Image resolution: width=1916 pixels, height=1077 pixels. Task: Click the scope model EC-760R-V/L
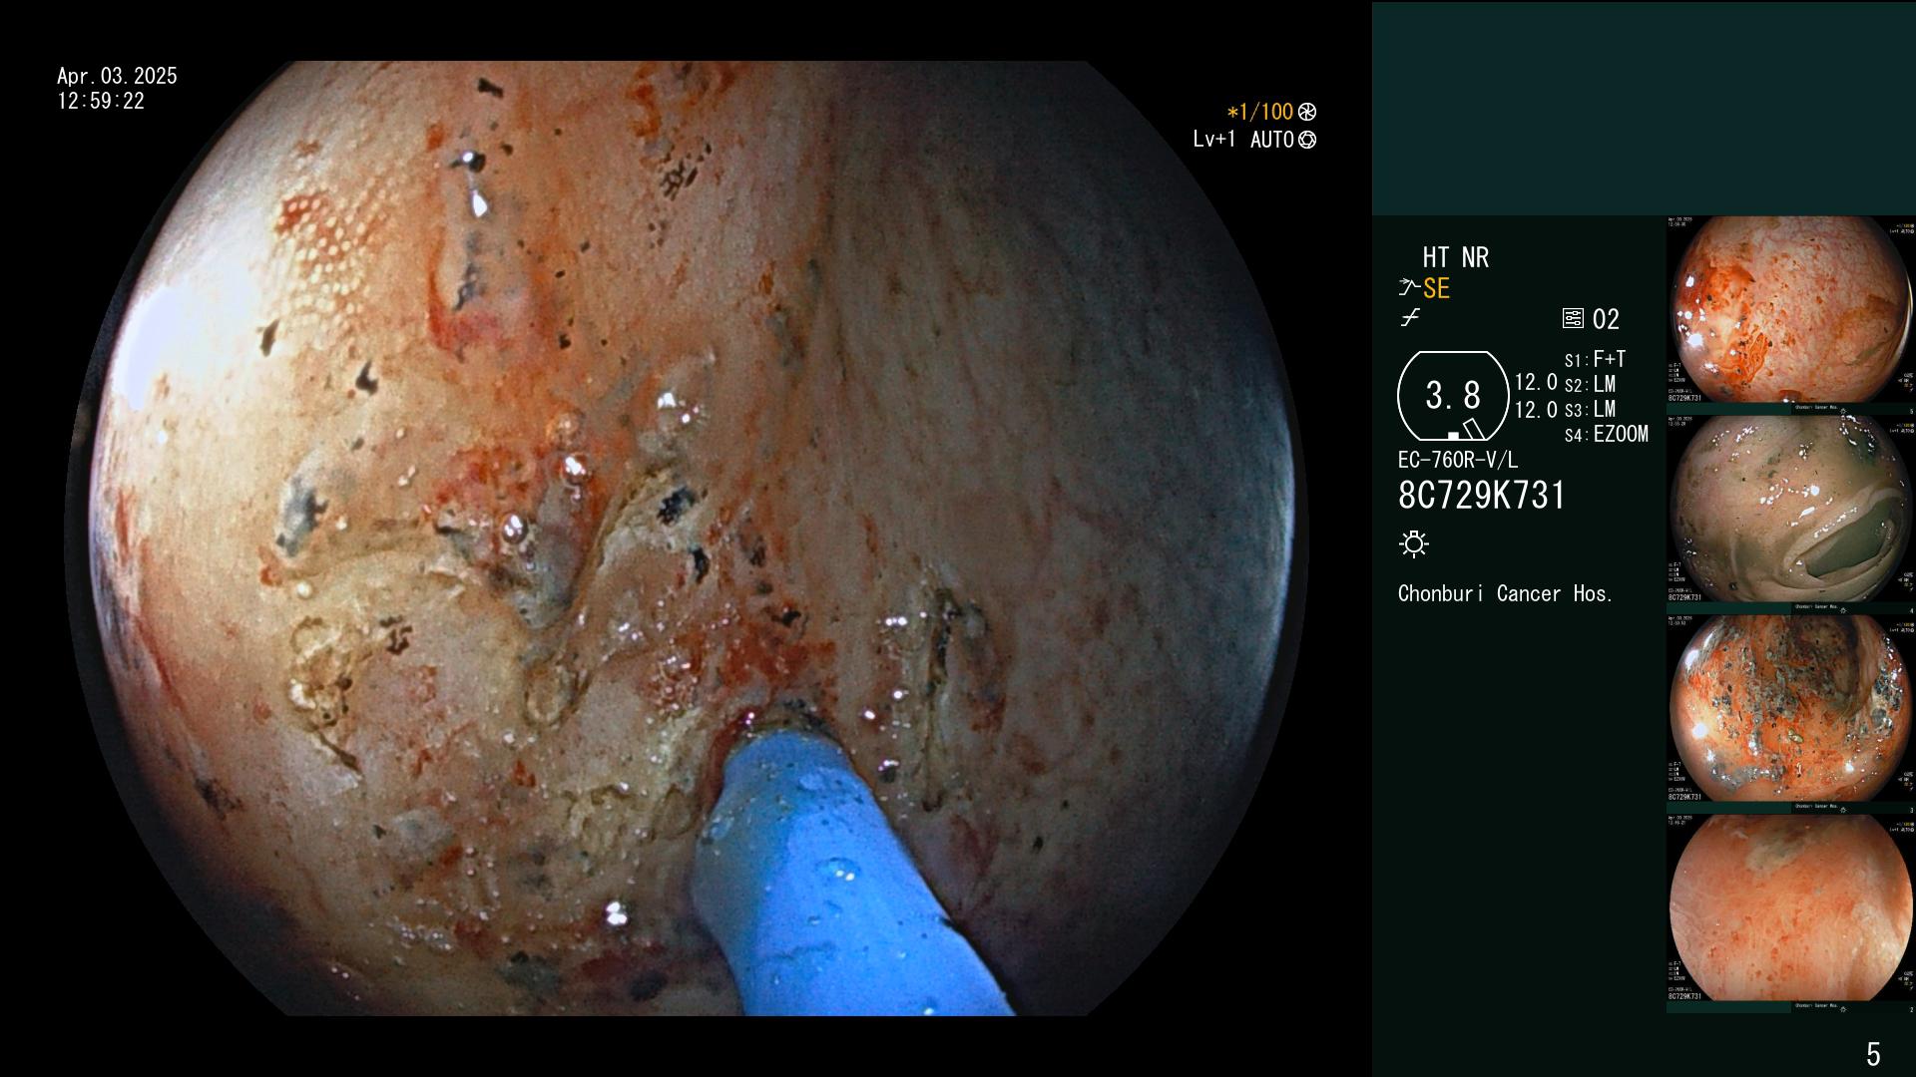[1458, 461]
